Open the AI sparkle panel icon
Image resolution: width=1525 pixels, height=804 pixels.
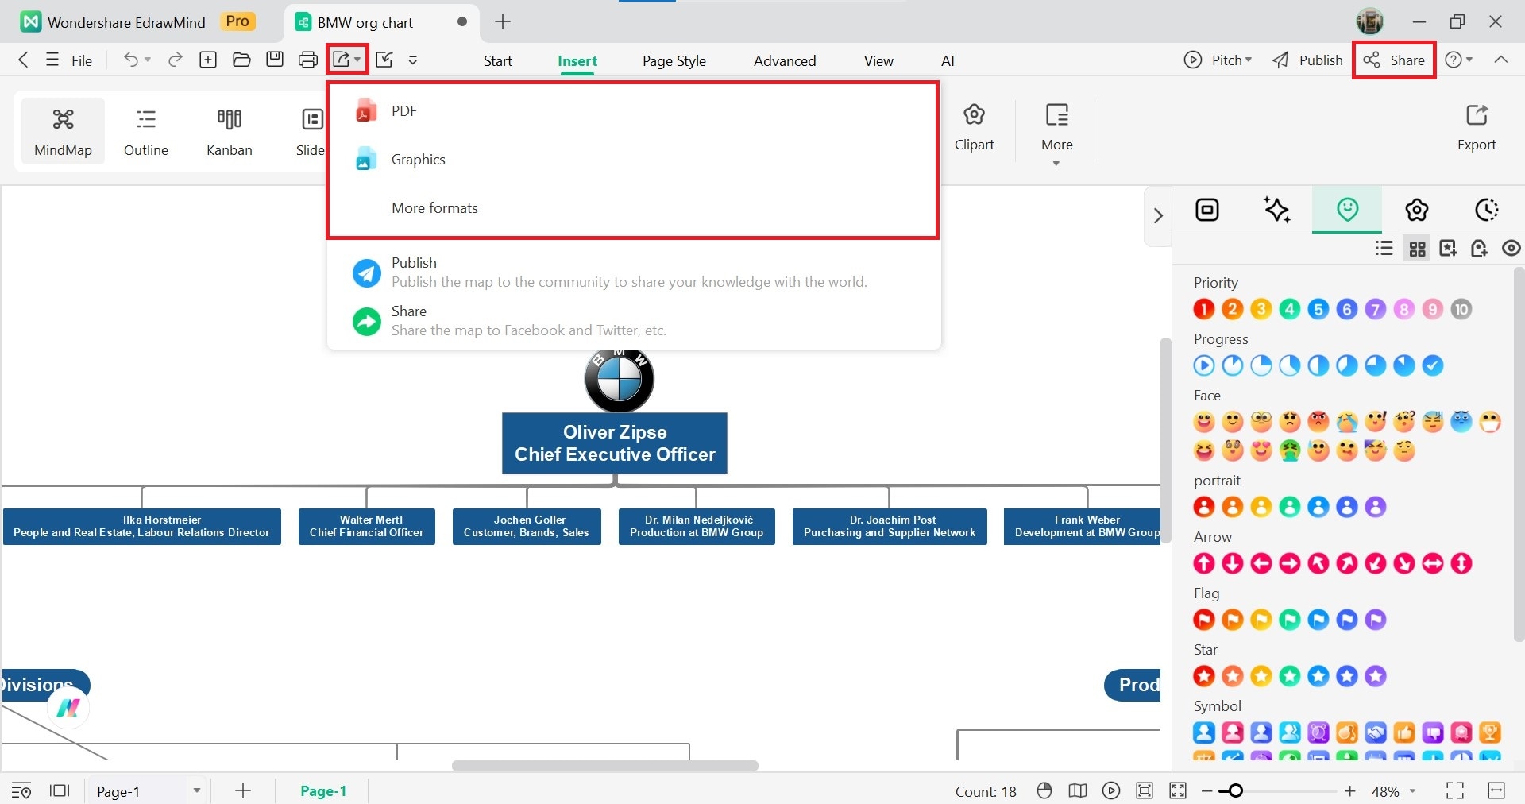tap(1277, 210)
